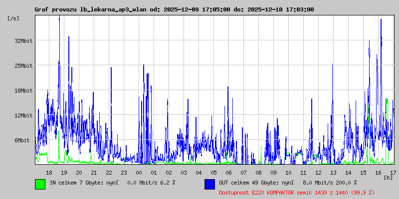Click the '16' hour label on x-axis
This screenshot has width=399, height=199.
(x=379, y=173)
